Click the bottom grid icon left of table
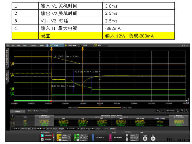 [12, 124]
